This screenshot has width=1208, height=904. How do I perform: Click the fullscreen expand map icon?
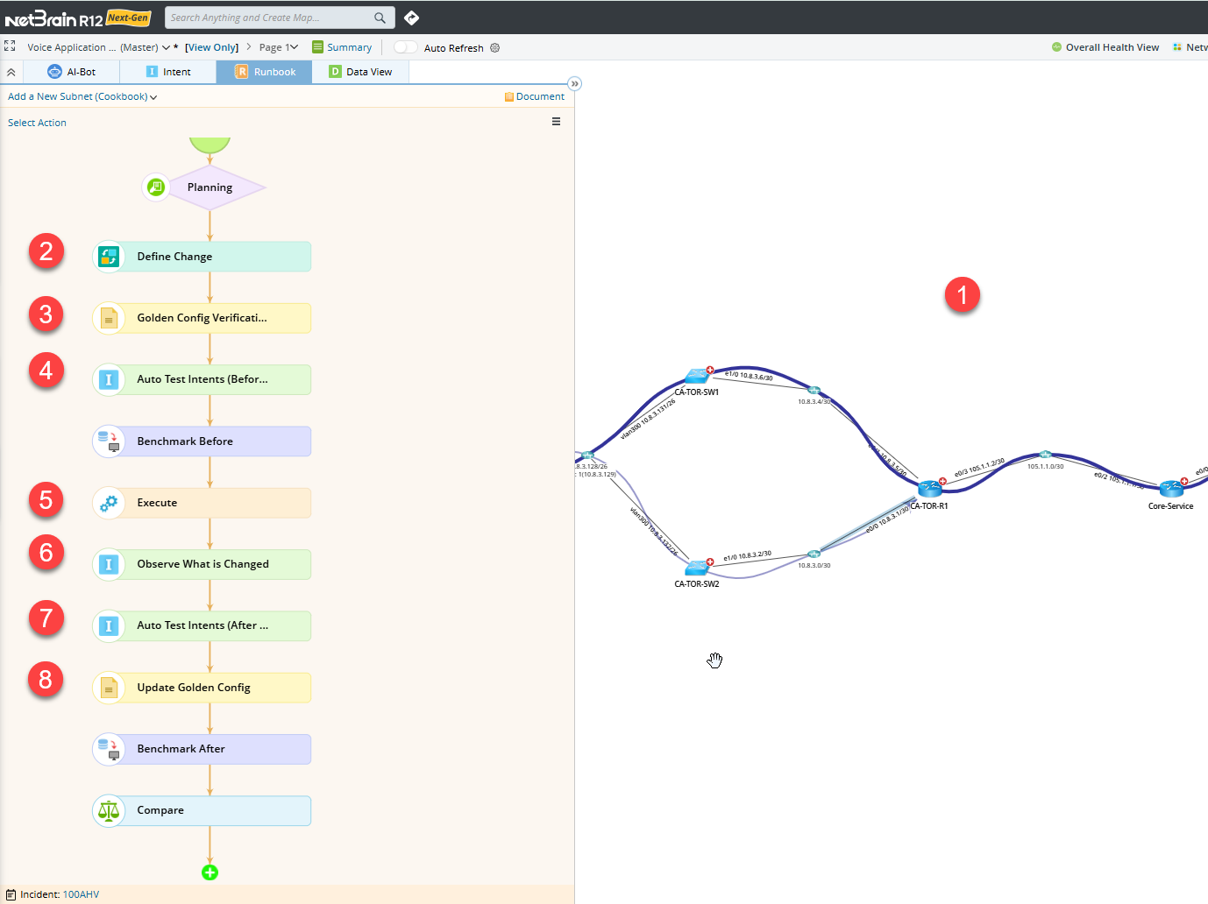[x=10, y=46]
